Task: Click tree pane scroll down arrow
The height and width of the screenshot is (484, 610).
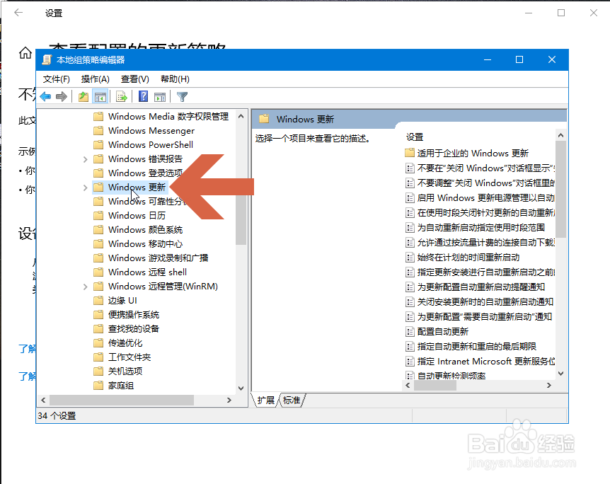Action: (x=241, y=388)
